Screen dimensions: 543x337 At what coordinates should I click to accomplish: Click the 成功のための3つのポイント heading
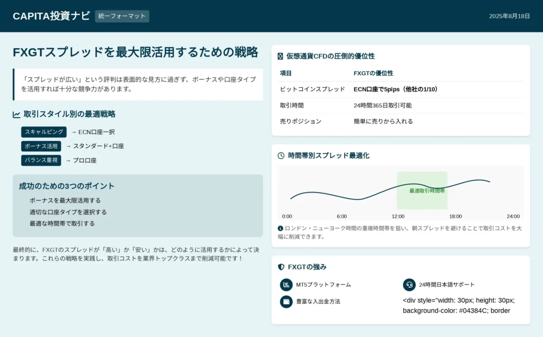[x=67, y=186]
